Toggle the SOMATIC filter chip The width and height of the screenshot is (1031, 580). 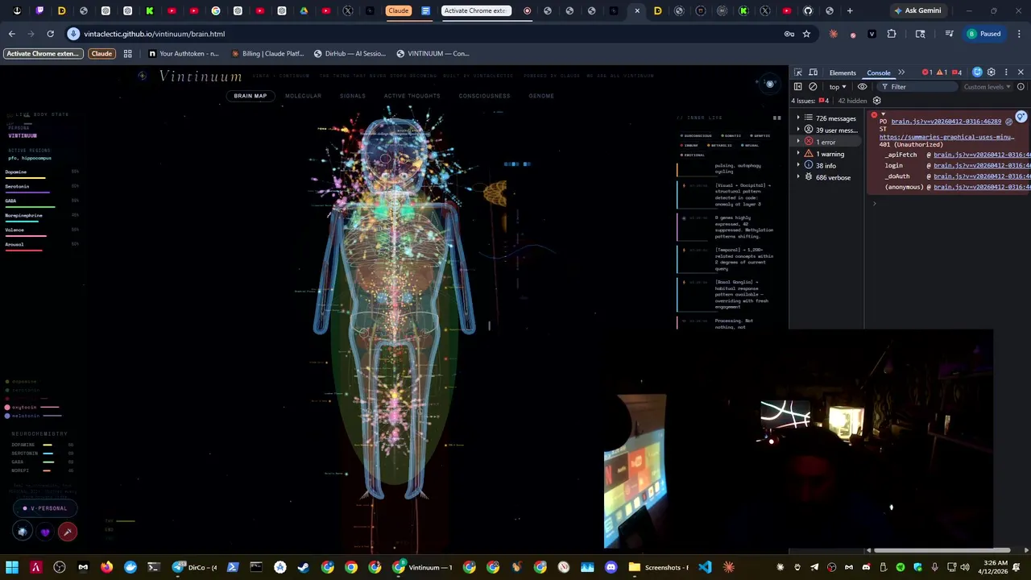[x=731, y=135]
